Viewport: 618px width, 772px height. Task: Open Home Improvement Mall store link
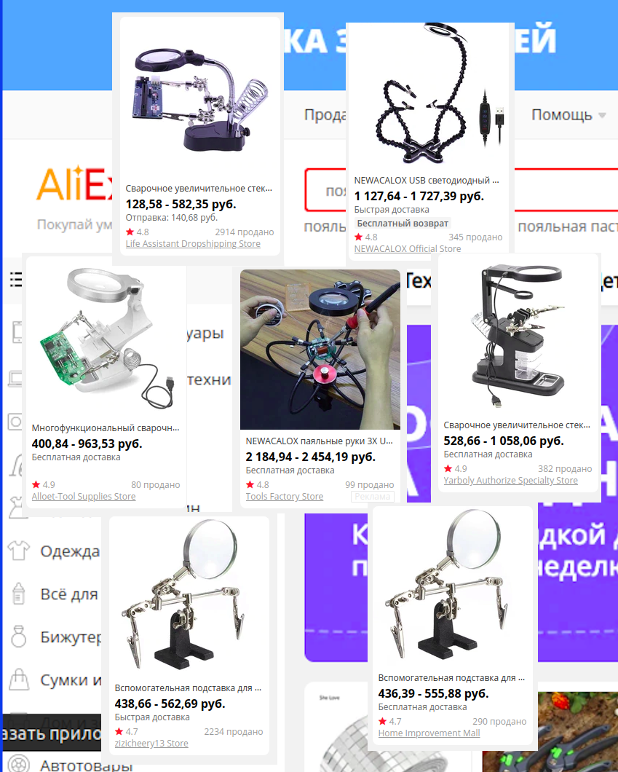[x=429, y=733]
